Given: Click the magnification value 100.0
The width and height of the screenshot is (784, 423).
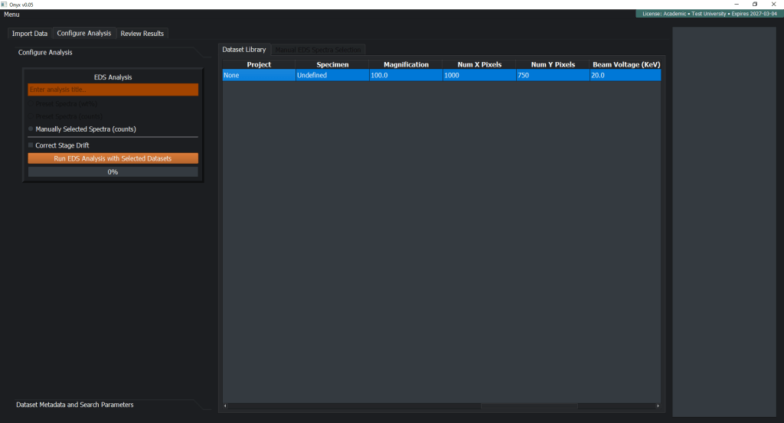Looking at the screenshot, I should pyautogui.click(x=406, y=76).
